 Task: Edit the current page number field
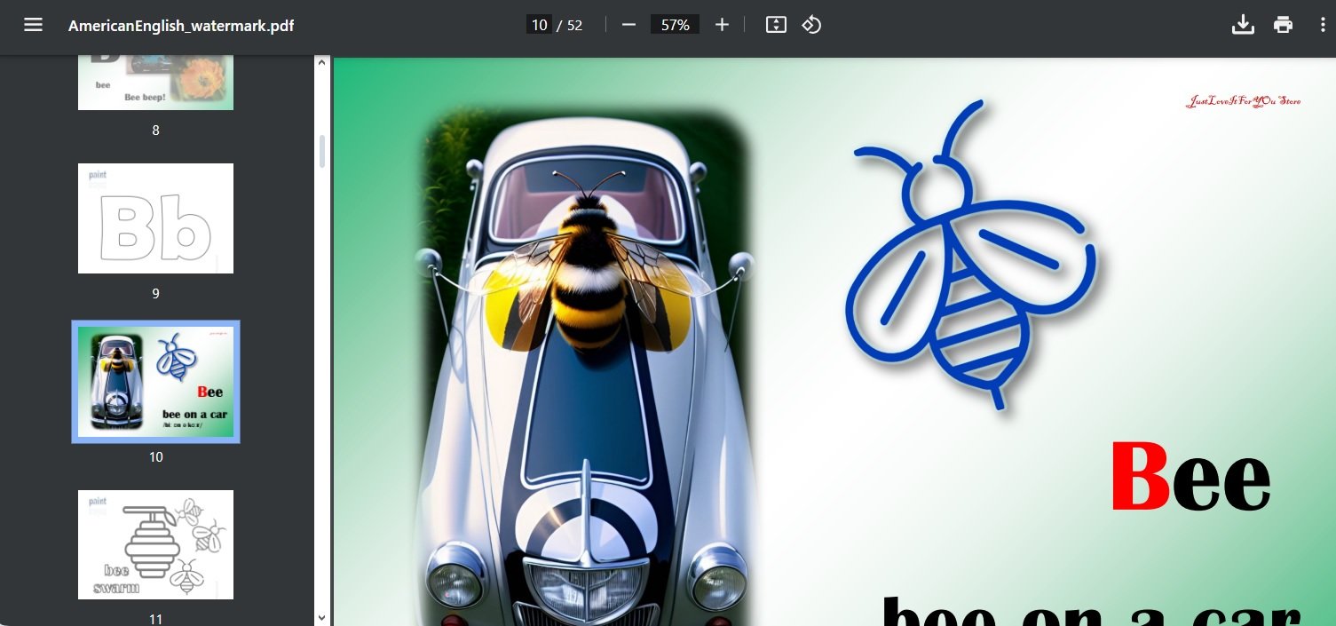pos(539,25)
